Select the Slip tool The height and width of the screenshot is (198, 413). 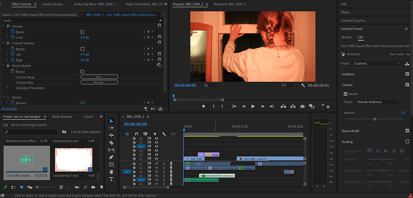pyautogui.click(x=112, y=150)
